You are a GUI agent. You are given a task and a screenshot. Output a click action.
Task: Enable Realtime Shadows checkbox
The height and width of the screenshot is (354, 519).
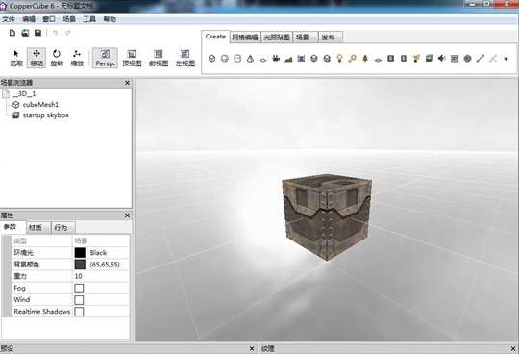coord(79,312)
